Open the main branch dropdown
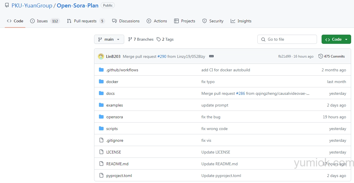The image size is (354, 183). [x=109, y=40]
